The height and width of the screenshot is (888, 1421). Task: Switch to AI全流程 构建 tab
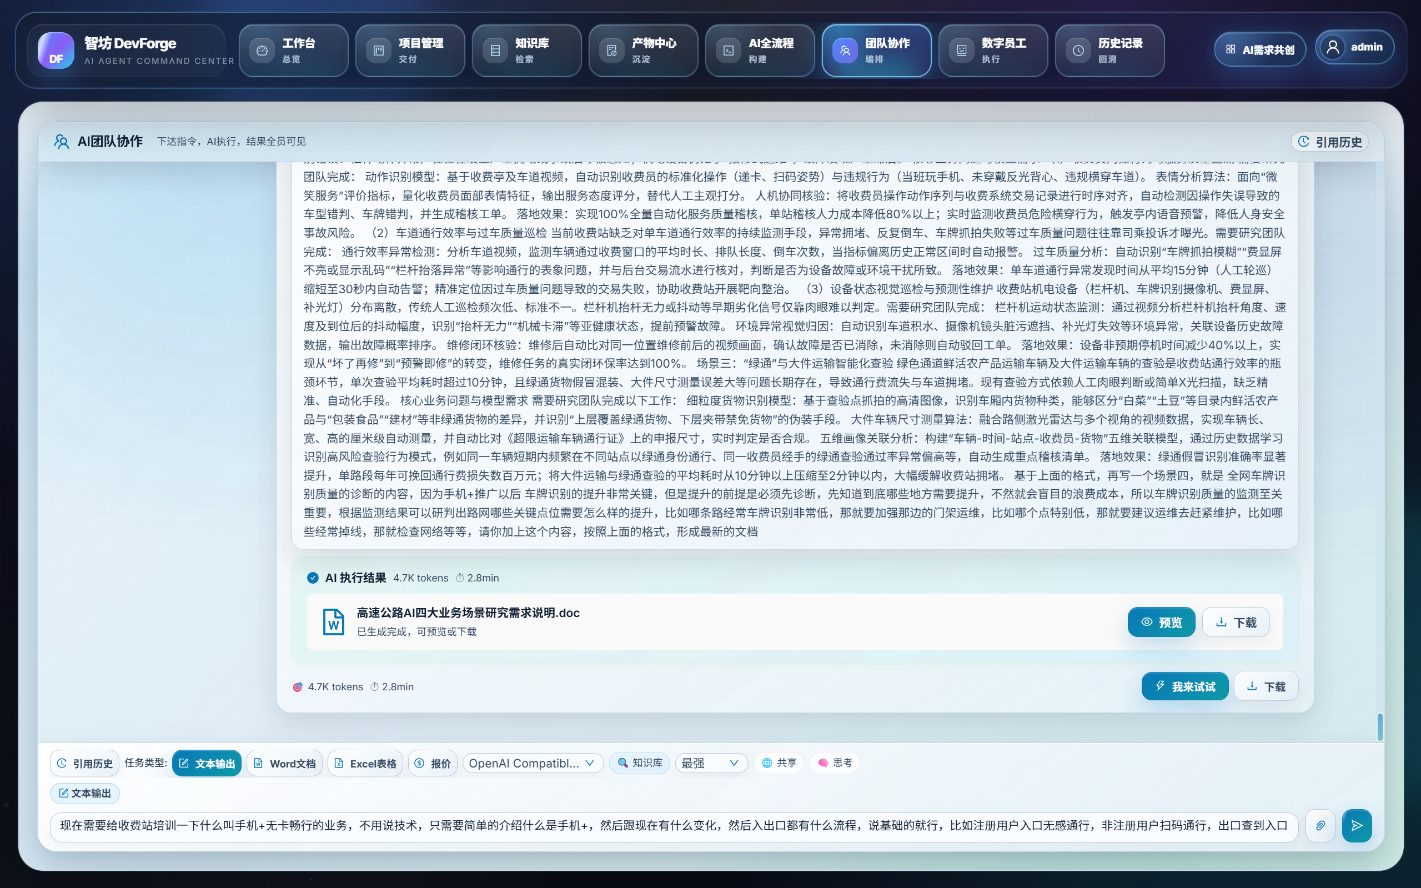760,51
